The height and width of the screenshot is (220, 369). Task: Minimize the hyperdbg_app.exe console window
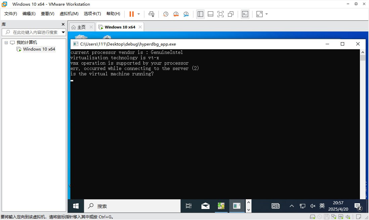pyautogui.click(x=327, y=44)
